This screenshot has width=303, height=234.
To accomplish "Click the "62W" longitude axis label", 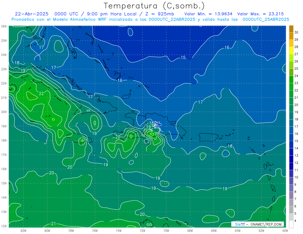I will coord(261,230).
